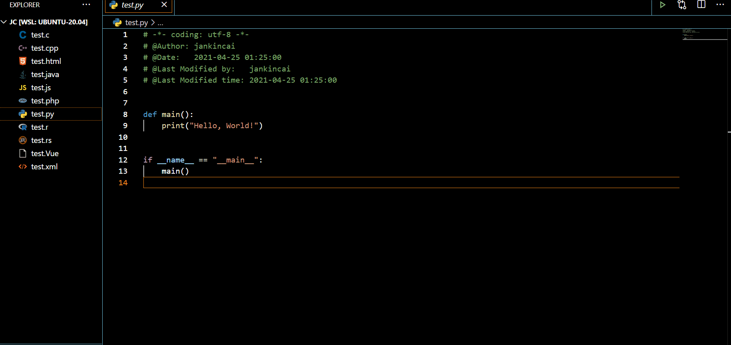Place cursor on the def main() line
Viewport: 731px width, 345px height.
(168, 115)
